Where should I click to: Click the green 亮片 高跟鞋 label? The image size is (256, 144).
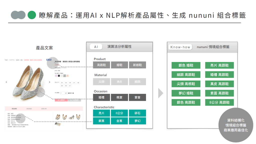[x=219, y=65]
